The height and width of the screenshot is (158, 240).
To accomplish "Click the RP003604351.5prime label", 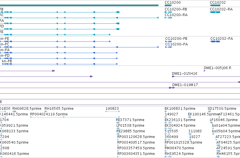I will coord(136,154).
